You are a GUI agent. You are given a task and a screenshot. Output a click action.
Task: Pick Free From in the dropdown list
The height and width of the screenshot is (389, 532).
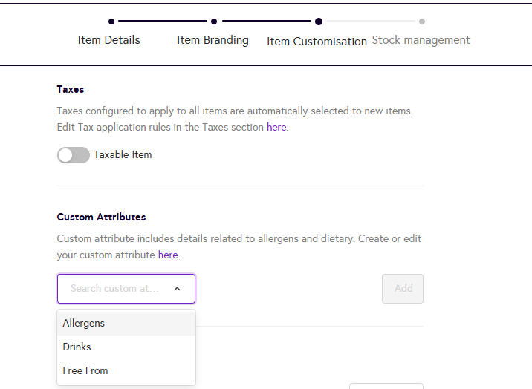pos(85,371)
